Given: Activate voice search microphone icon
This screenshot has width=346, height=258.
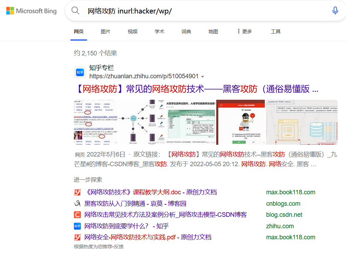Looking at the screenshot, I should pos(335,11).
